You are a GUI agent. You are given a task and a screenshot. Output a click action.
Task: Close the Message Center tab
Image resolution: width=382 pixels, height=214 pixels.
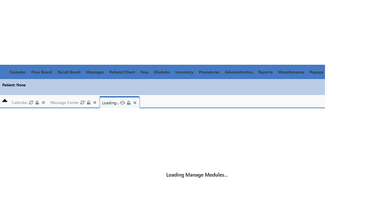95,102
